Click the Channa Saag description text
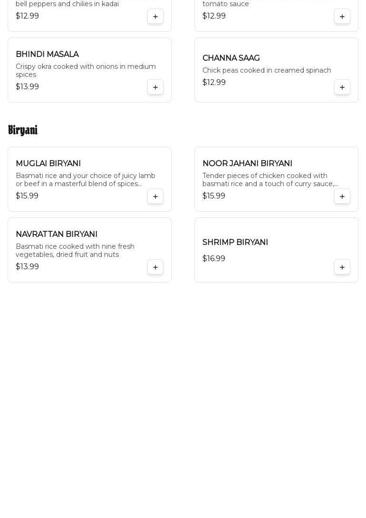Viewport: 366px width, 518px height. pos(267,71)
